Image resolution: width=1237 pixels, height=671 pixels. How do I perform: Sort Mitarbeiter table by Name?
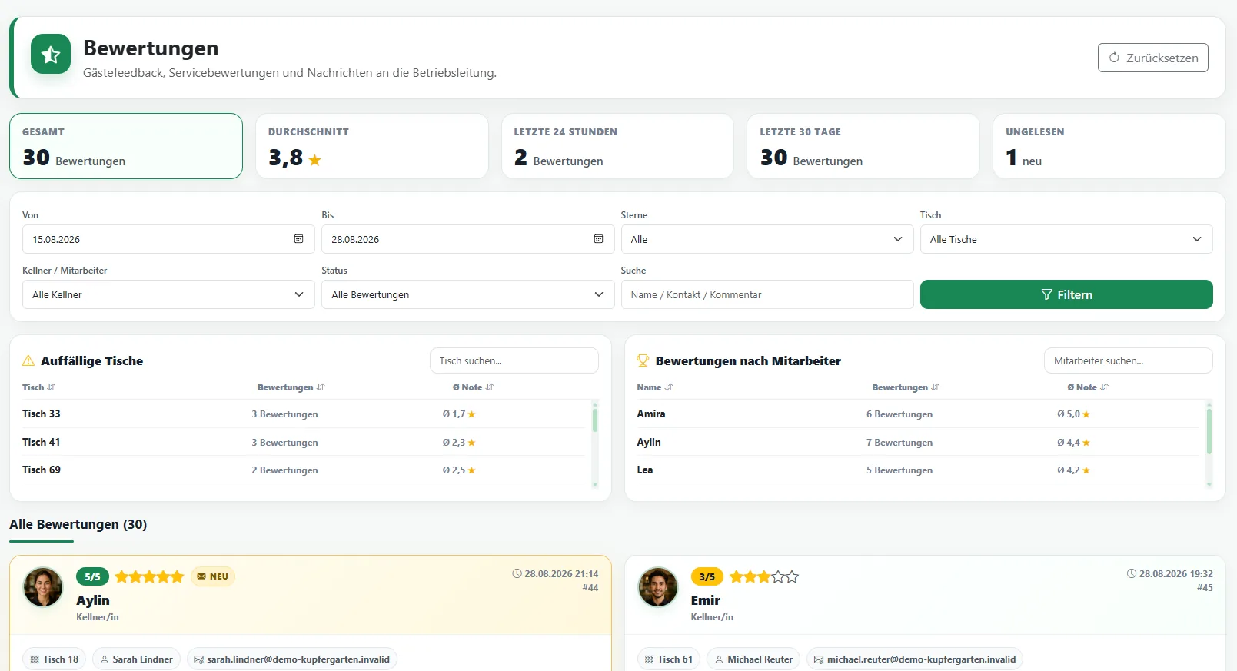tap(654, 387)
